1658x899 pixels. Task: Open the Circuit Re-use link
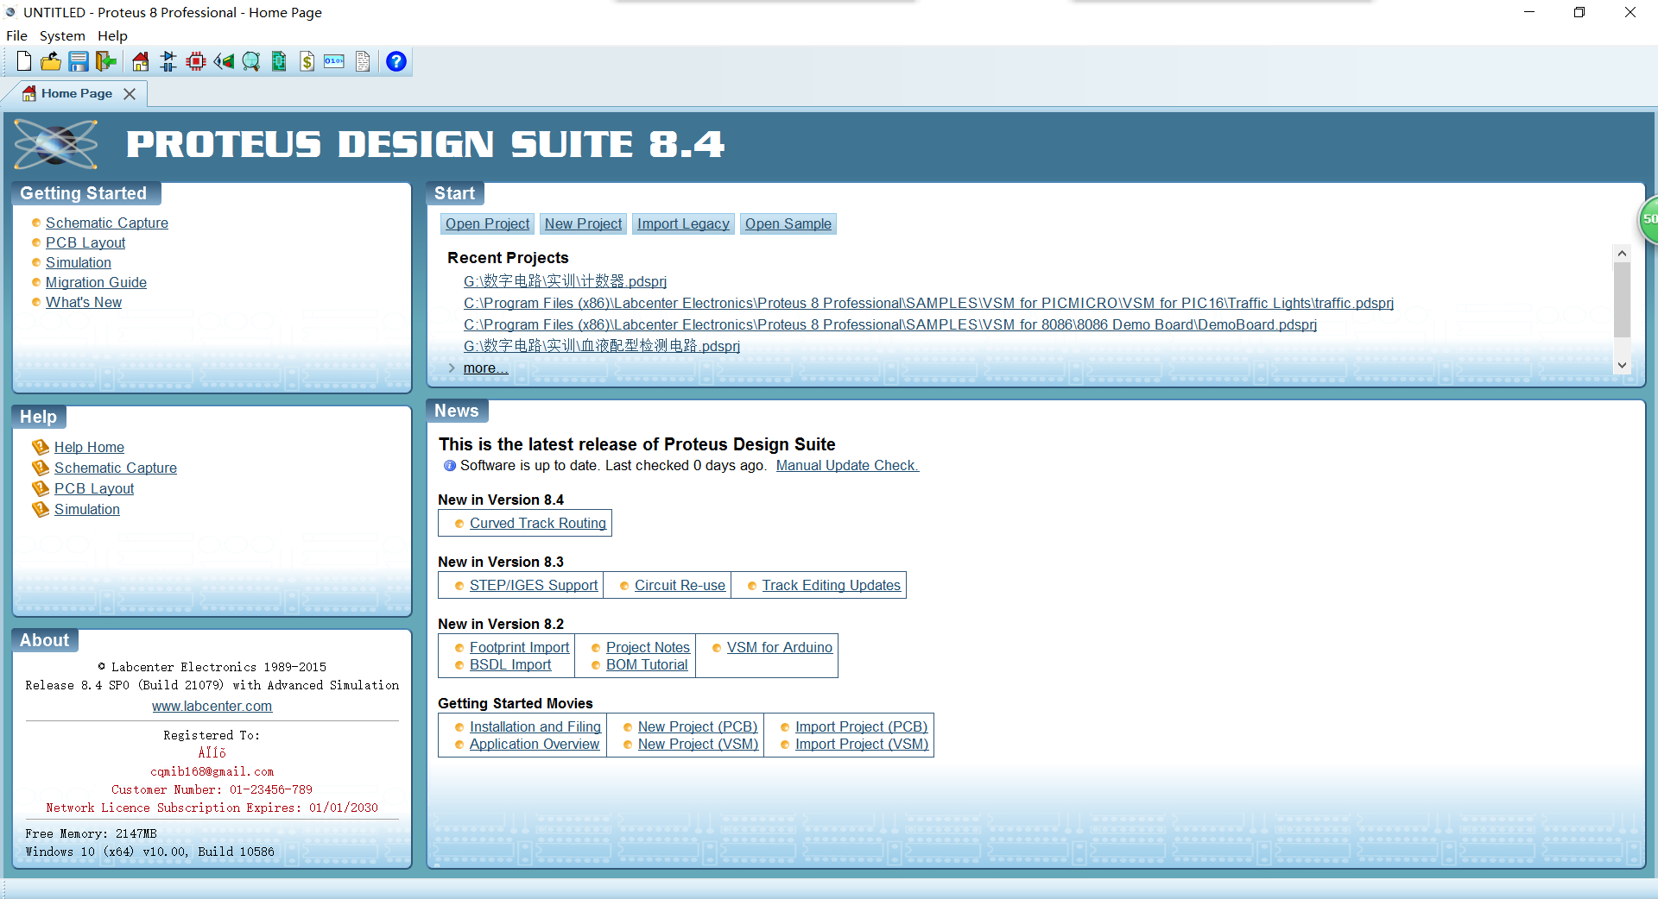(680, 585)
